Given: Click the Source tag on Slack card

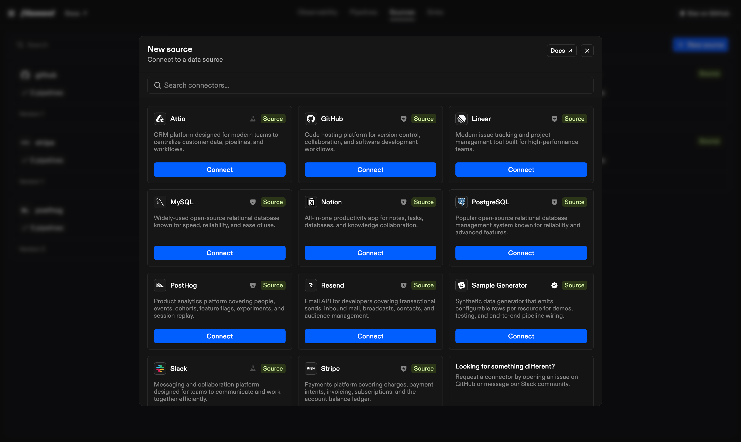Looking at the screenshot, I should coord(273,369).
